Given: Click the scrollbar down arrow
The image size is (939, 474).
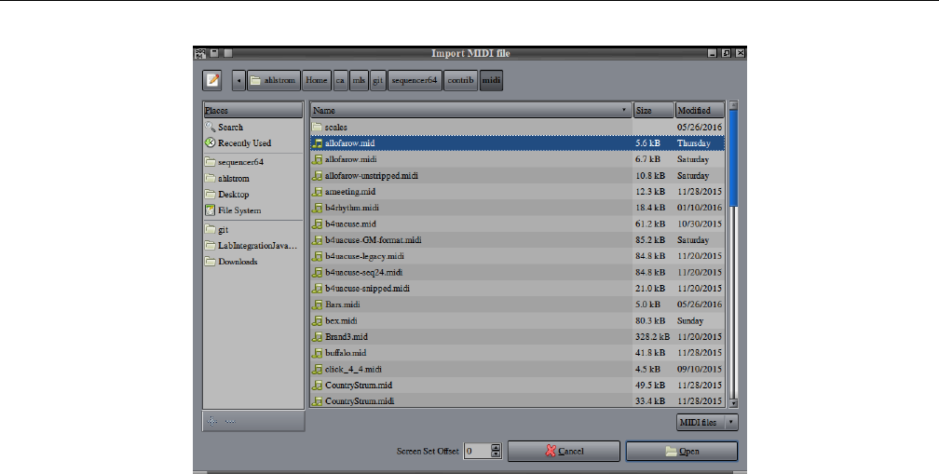Looking at the screenshot, I should [733, 404].
